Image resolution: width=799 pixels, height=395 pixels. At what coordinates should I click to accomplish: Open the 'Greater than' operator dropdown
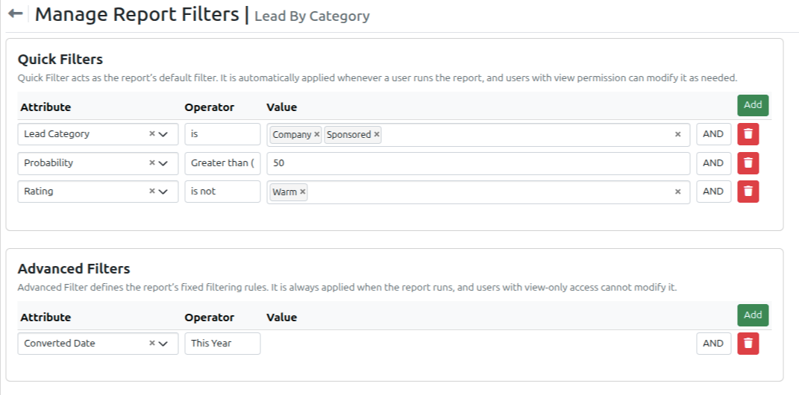tap(222, 163)
